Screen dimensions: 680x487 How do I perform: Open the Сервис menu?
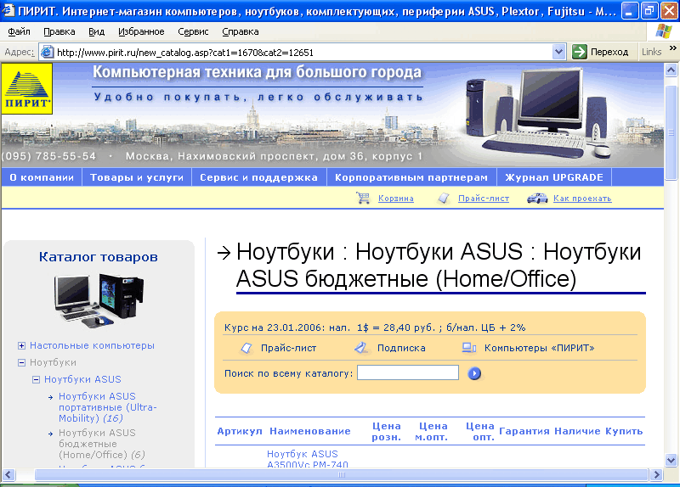click(193, 31)
